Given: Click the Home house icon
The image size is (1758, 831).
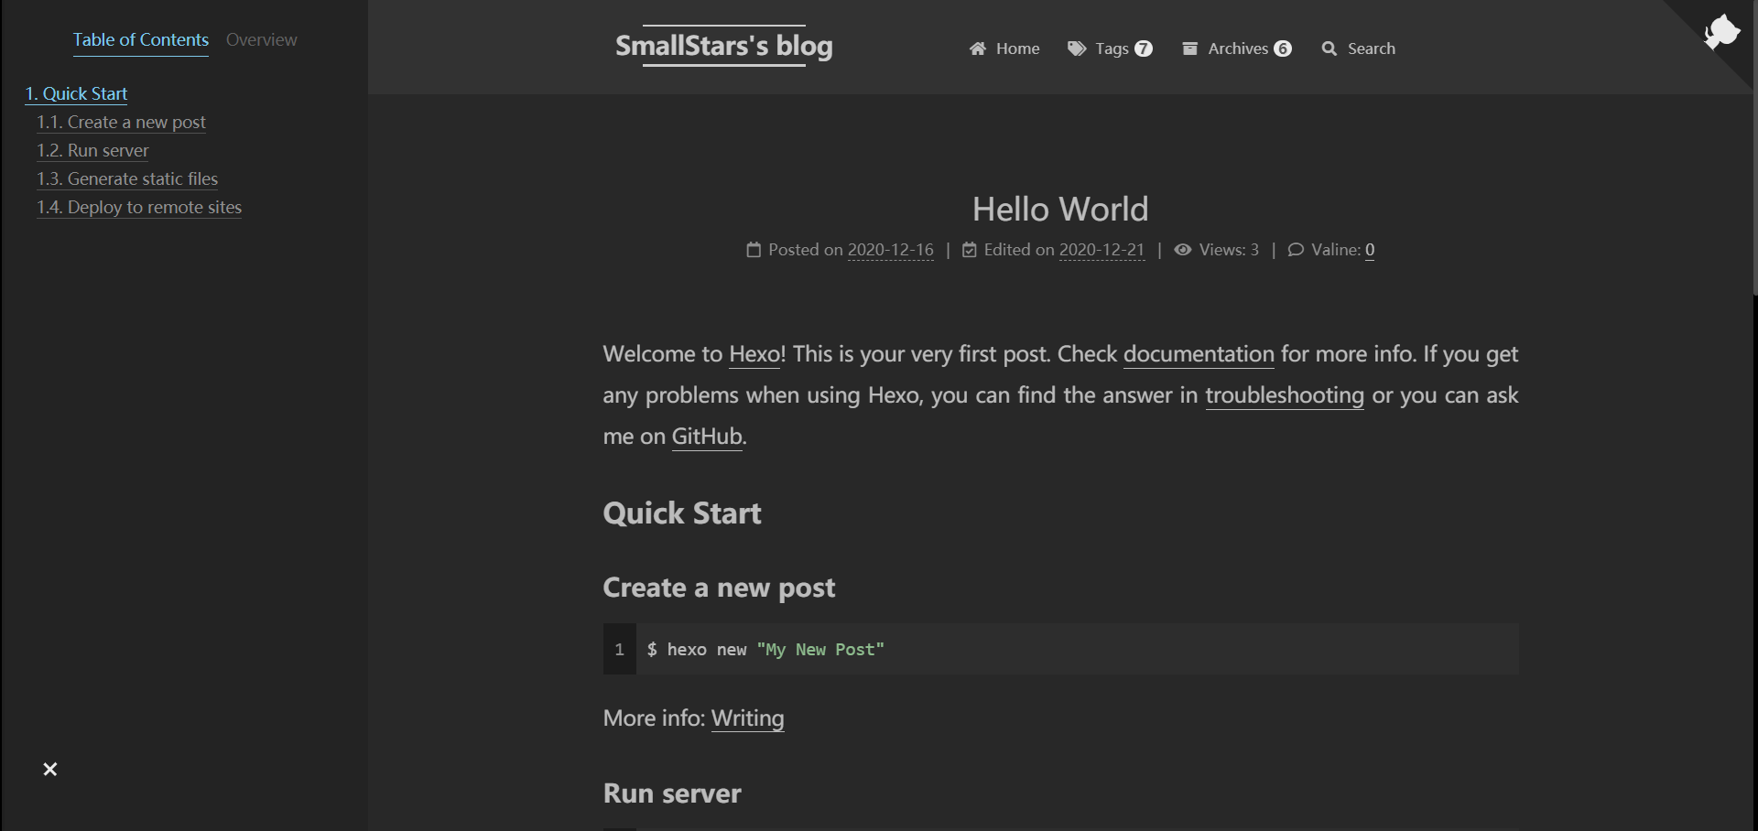Looking at the screenshot, I should [x=978, y=49].
